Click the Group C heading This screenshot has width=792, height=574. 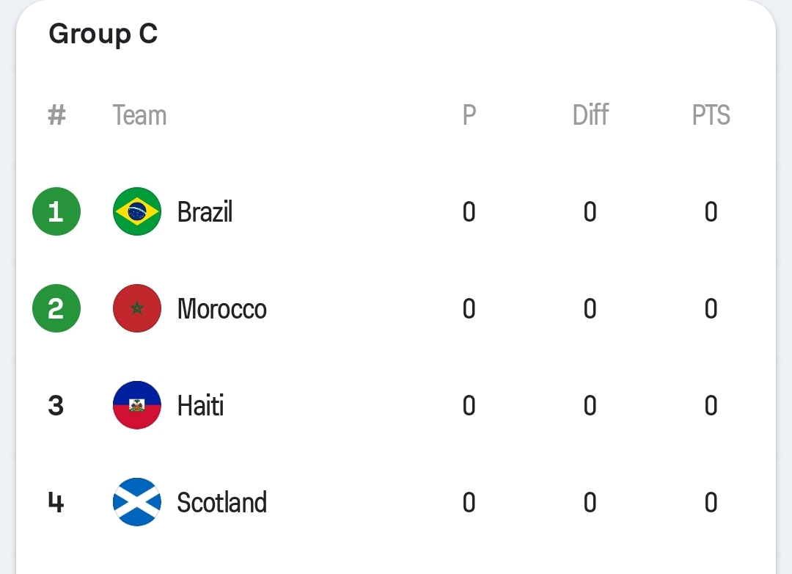103,34
